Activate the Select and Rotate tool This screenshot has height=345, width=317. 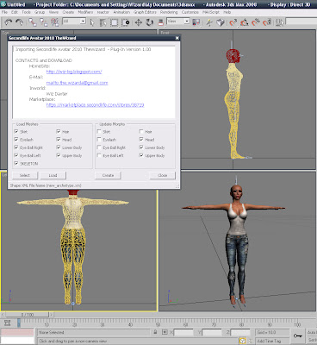(149, 22)
